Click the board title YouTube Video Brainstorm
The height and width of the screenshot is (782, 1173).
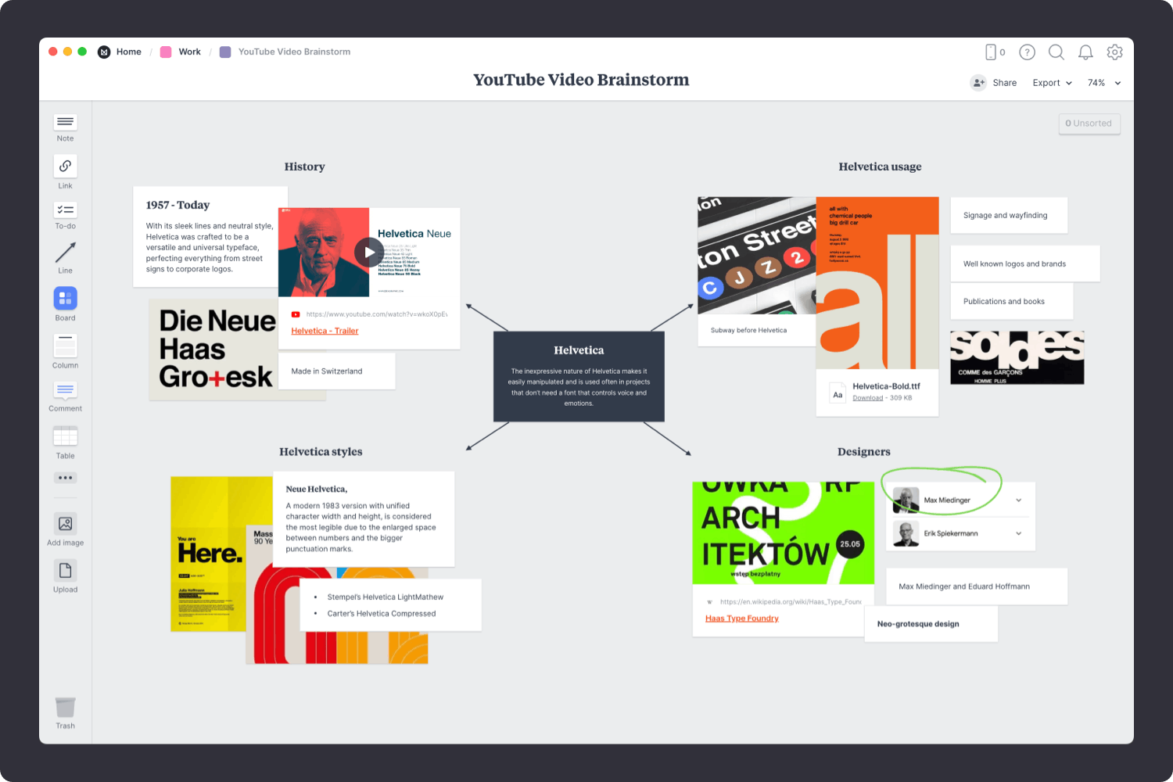581,80
